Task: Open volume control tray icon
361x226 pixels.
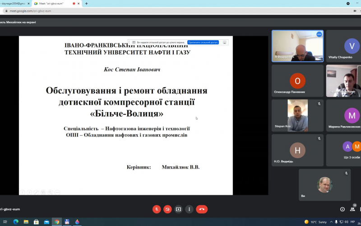Action: 347,222
